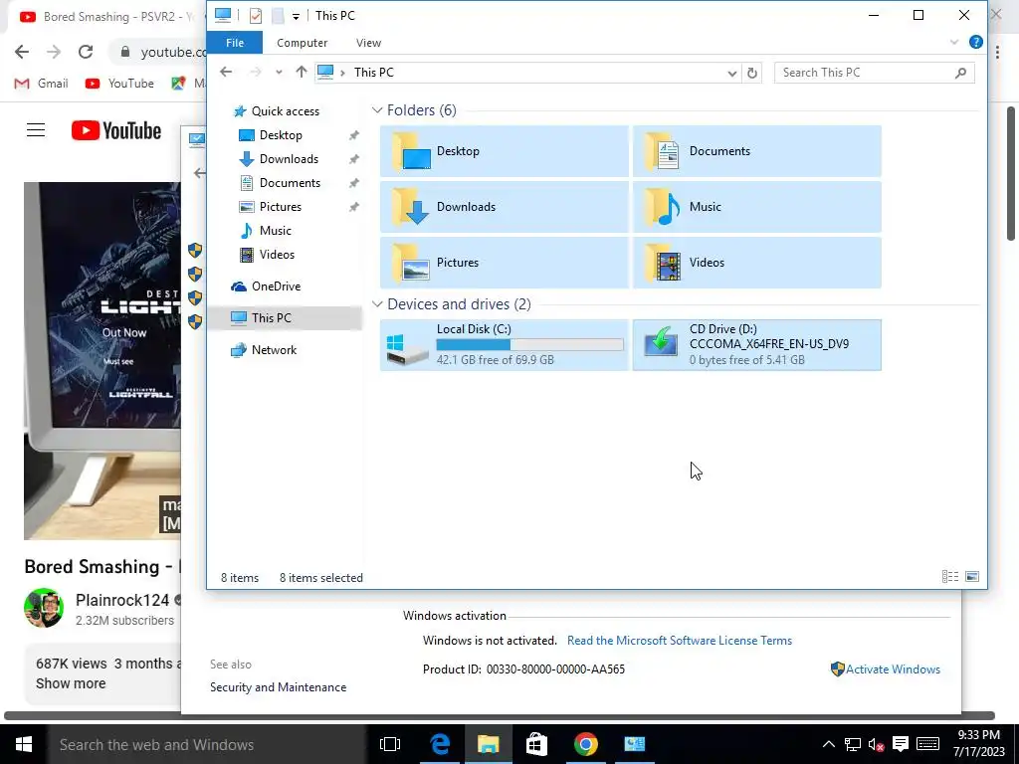The width and height of the screenshot is (1019, 764).
Task: Switch to large icons view layout icon
Action: coord(972,576)
